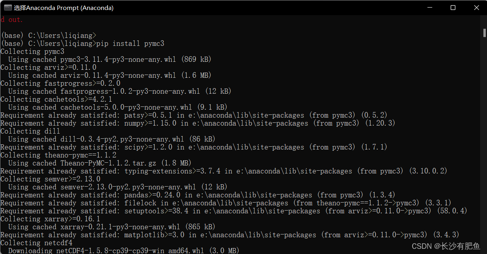Minimize the Anaconda Prompt window
This screenshot has width=487, height=254.
[429, 8]
